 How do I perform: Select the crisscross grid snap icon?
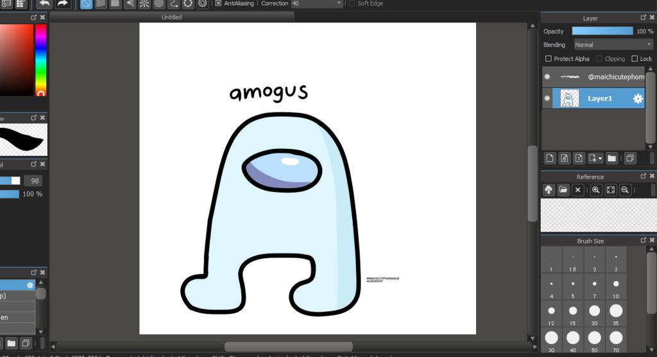(x=115, y=4)
